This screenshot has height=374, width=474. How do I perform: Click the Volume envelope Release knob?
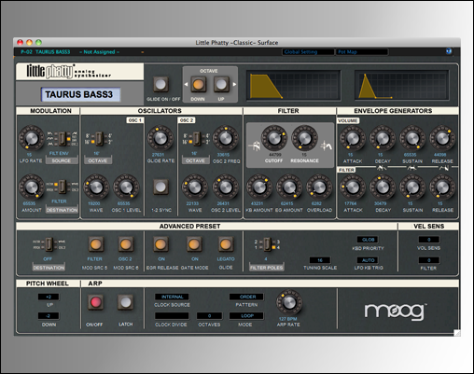tap(442, 138)
